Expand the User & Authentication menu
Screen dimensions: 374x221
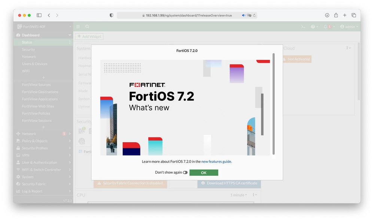[x=43, y=162]
